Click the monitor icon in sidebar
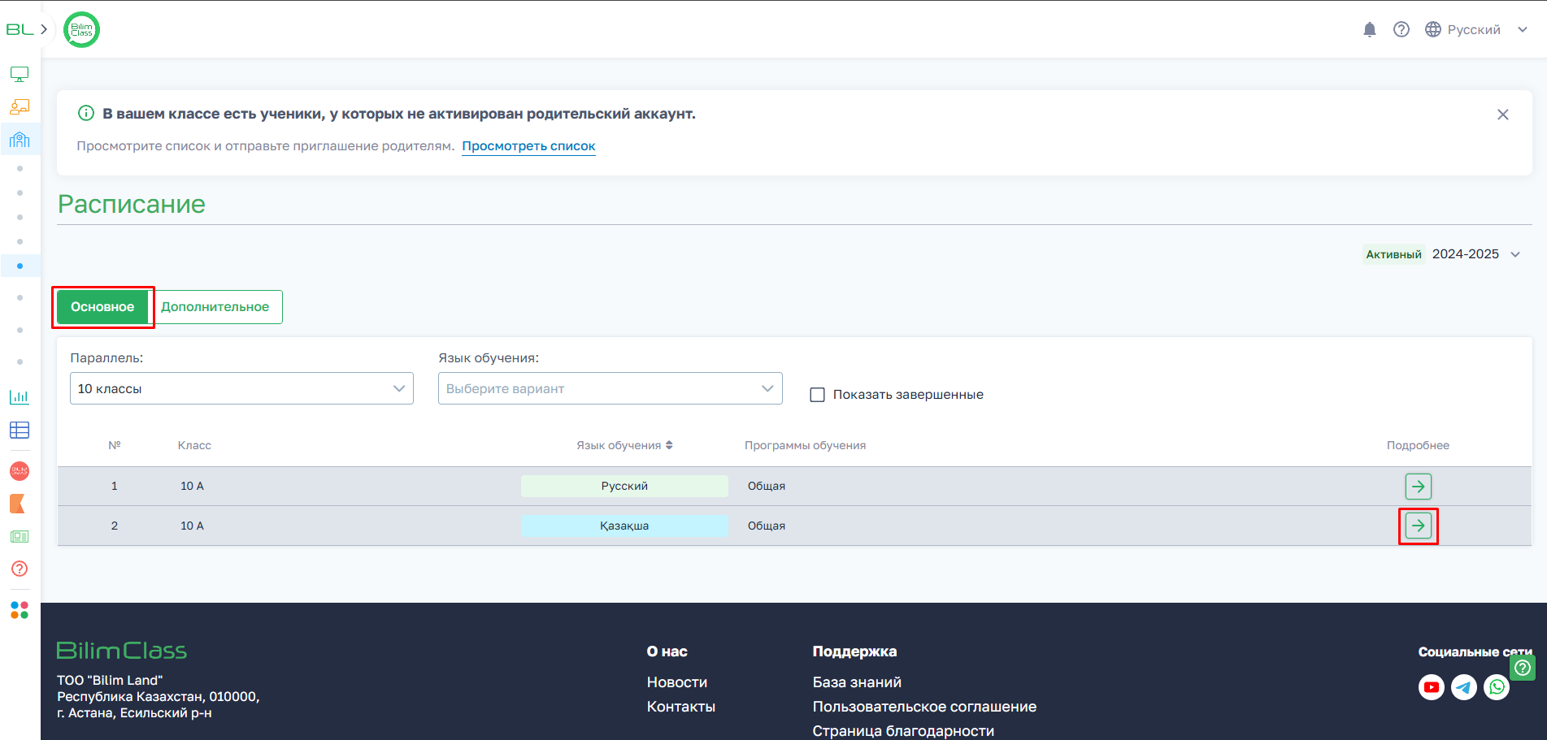 20,75
